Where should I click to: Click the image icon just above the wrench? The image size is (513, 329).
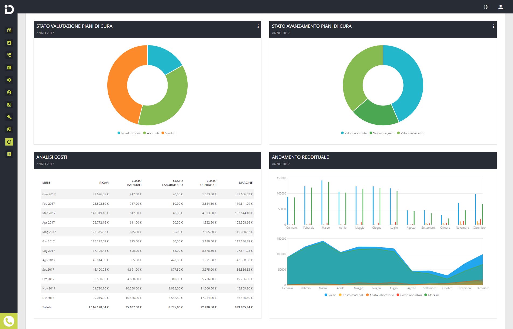coord(9,105)
